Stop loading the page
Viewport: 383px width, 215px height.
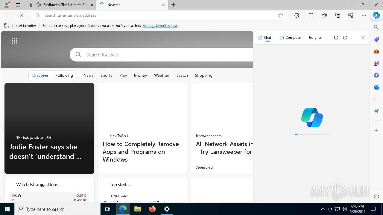pos(22,15)
